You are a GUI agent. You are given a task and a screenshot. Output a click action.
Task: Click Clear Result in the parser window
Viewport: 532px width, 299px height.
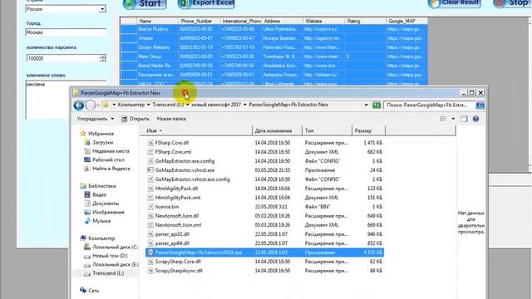point(455,3)
